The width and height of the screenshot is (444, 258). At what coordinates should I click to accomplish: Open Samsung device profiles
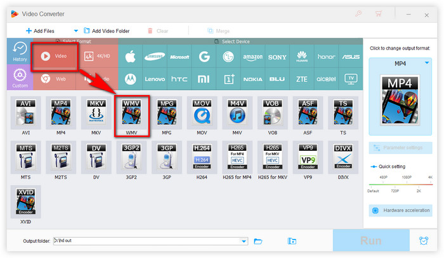point(155,56)
